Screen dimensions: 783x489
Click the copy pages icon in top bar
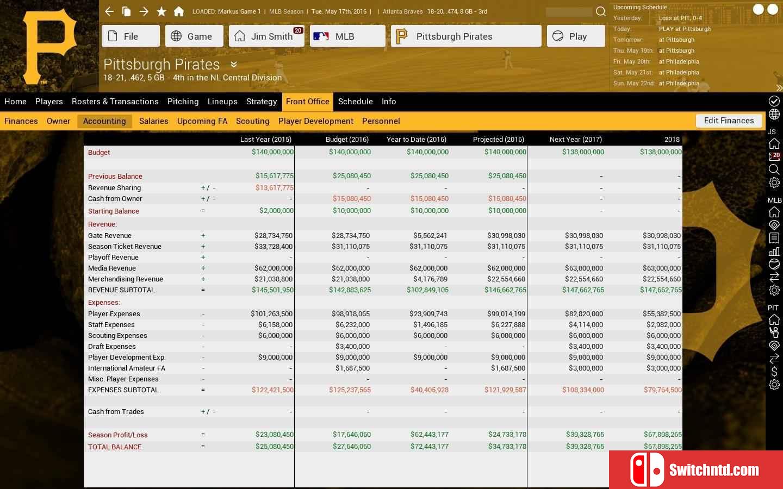(x=126, y=11)
